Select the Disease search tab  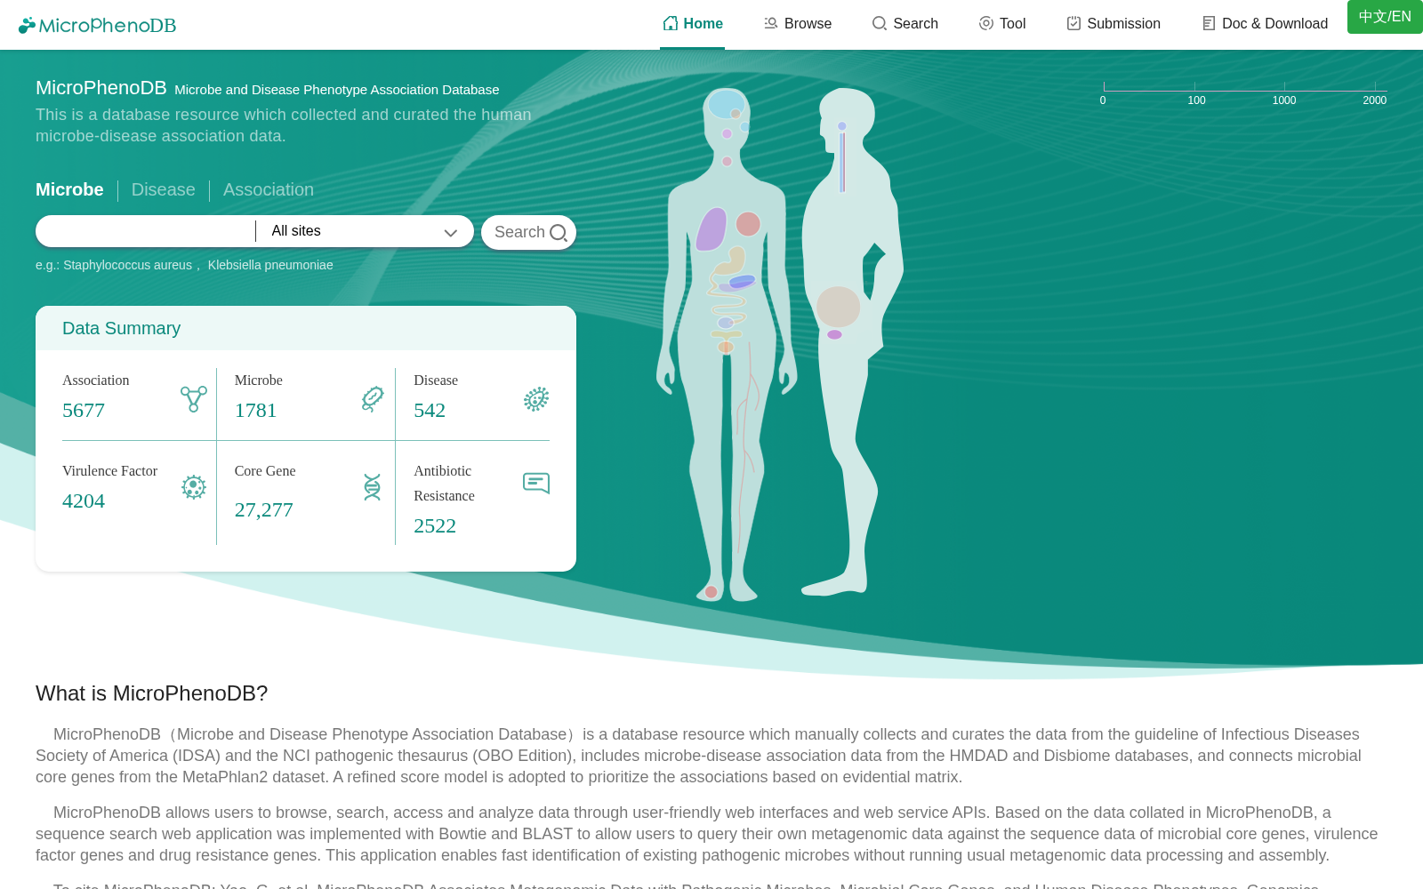point(163,189)
